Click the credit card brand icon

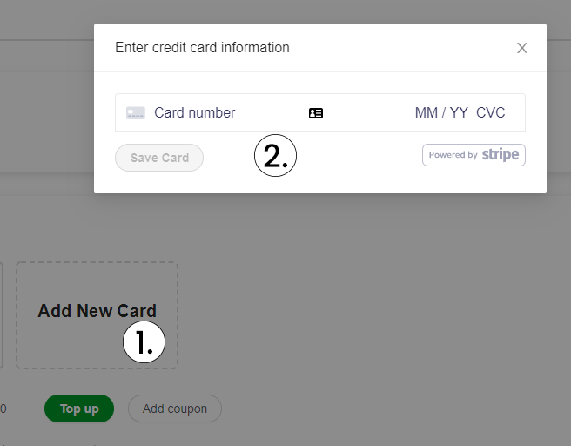pos(135,113)
